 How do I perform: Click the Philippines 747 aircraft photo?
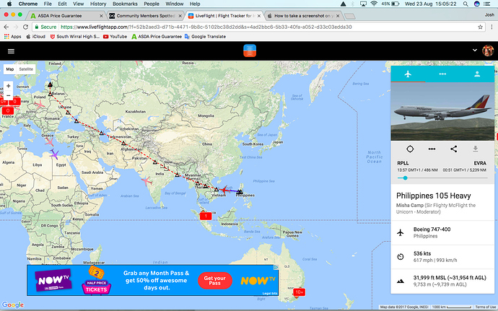(x=442, y=112)
